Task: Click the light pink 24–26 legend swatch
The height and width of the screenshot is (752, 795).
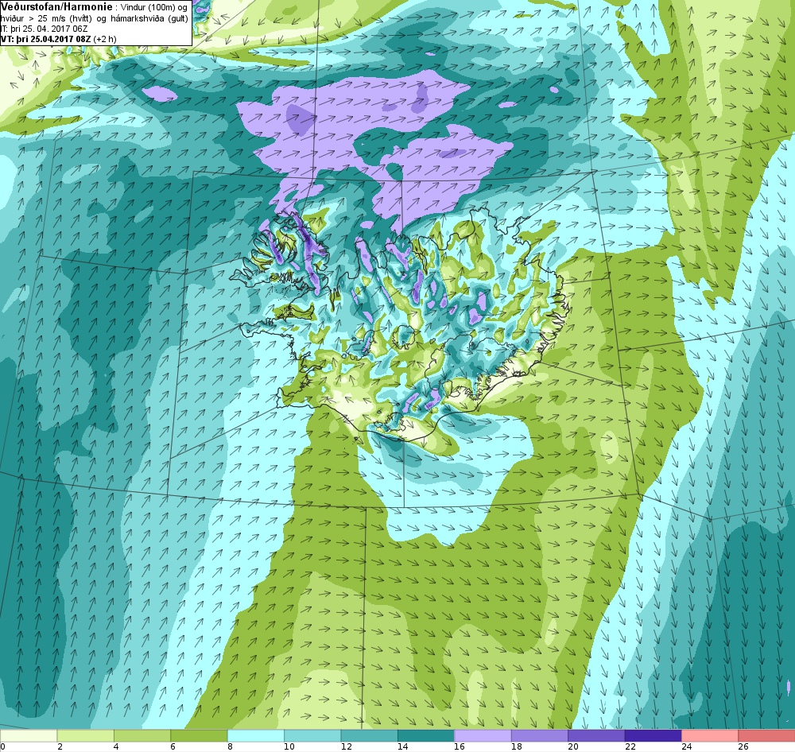Action: point(710,735)
